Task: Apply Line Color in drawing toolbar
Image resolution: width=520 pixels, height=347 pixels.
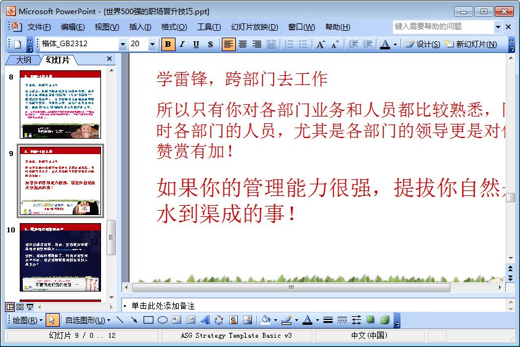Action: [286, 320]
